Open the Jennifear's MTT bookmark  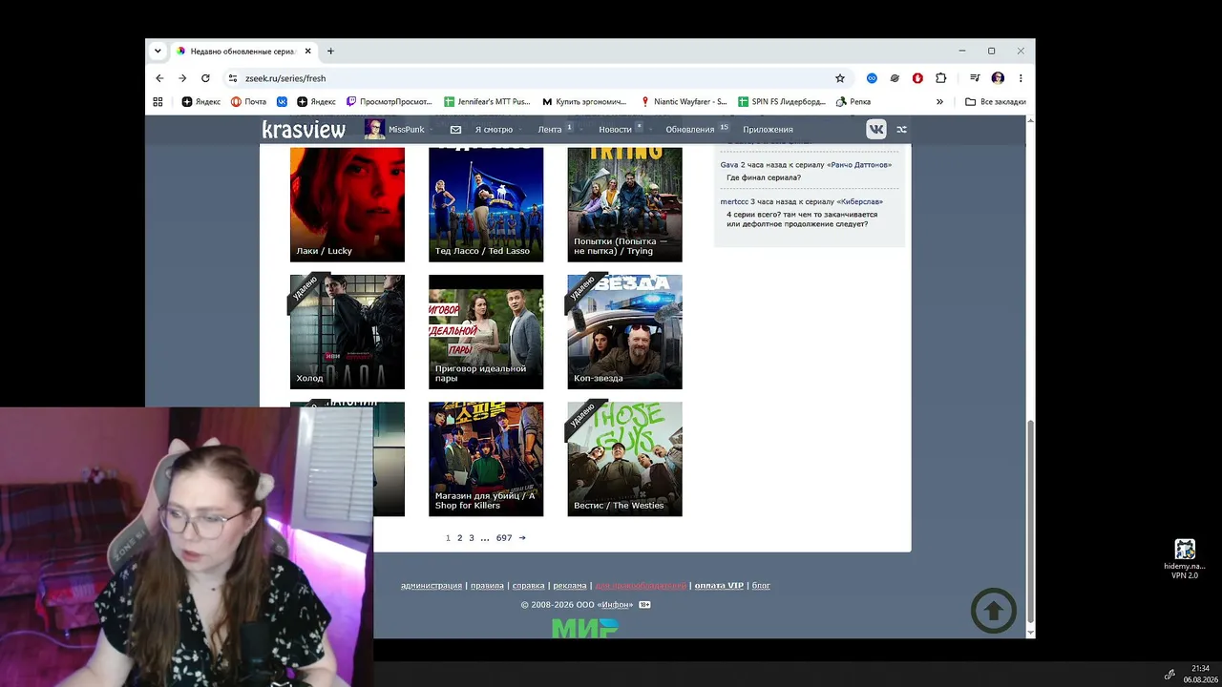[x=487, y=101]
